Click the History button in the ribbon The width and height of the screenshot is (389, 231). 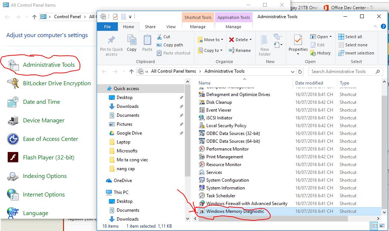320,53
